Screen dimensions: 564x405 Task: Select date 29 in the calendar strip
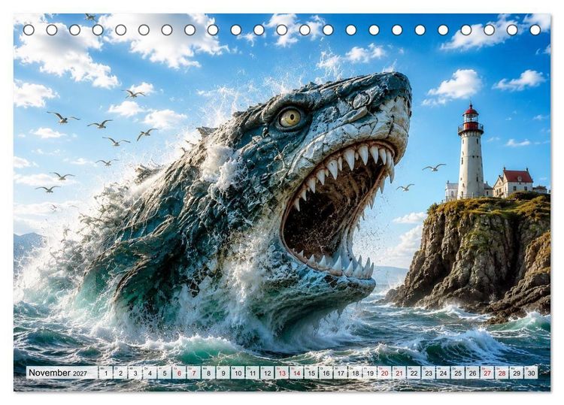click(x=517, y=373)
